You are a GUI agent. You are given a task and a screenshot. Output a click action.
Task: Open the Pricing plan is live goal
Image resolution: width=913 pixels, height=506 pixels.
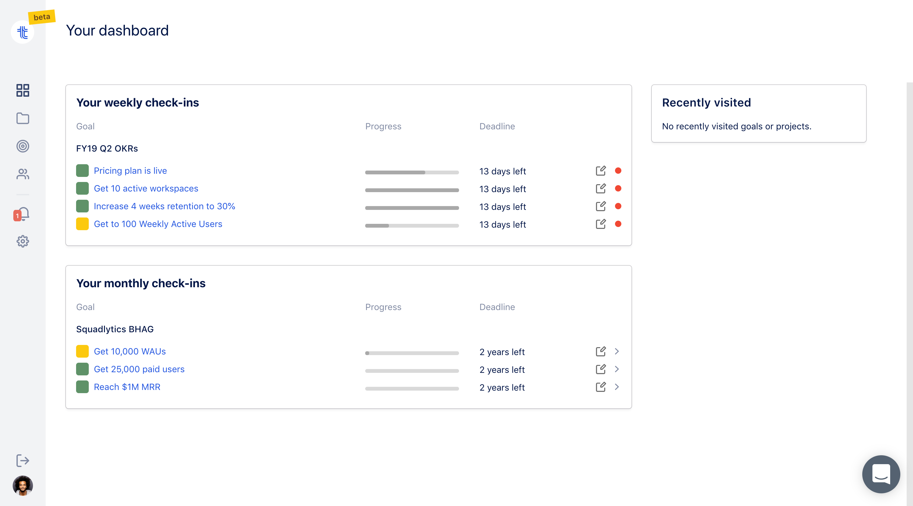130,171
